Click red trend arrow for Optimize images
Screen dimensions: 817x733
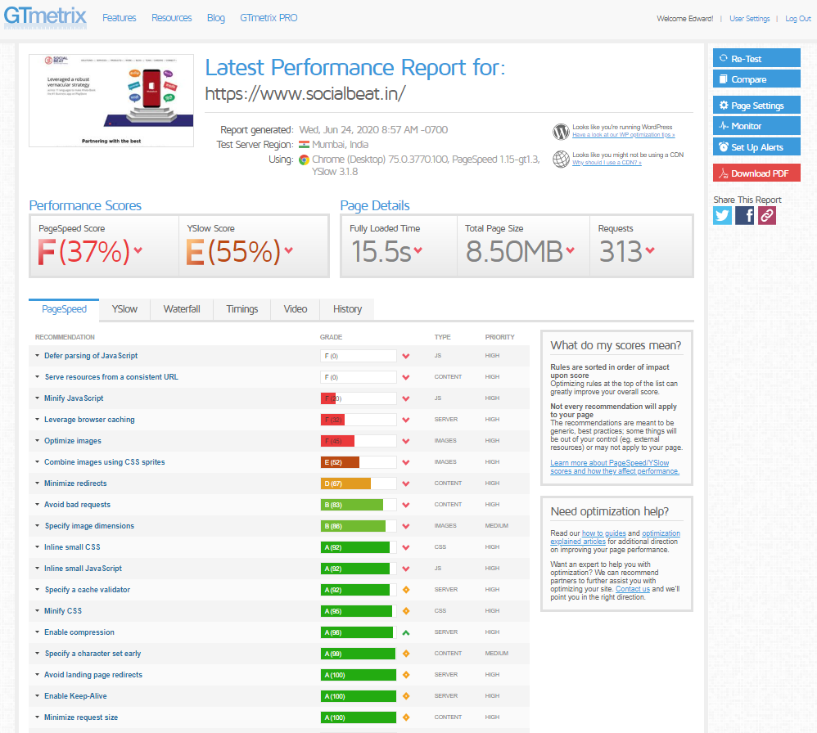click(x=406, y=442)
